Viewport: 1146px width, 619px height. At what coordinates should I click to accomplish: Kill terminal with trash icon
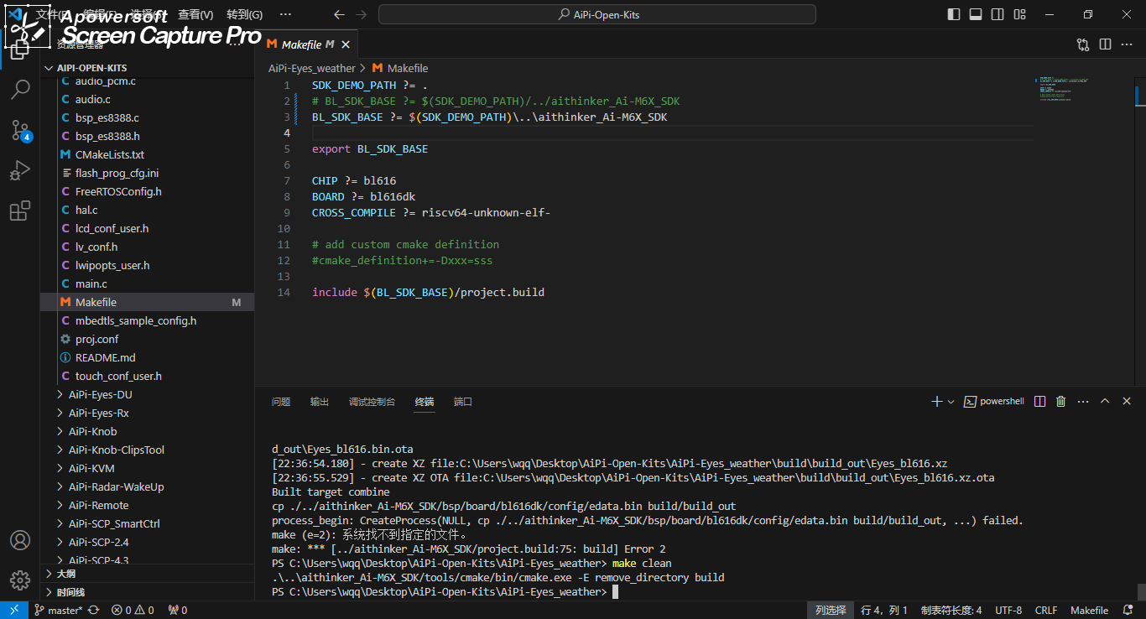(x=1061, y=402)
